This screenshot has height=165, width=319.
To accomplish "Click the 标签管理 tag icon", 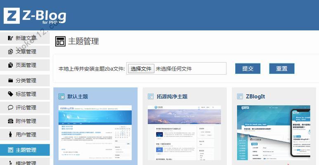I will [x=10, y=94].
